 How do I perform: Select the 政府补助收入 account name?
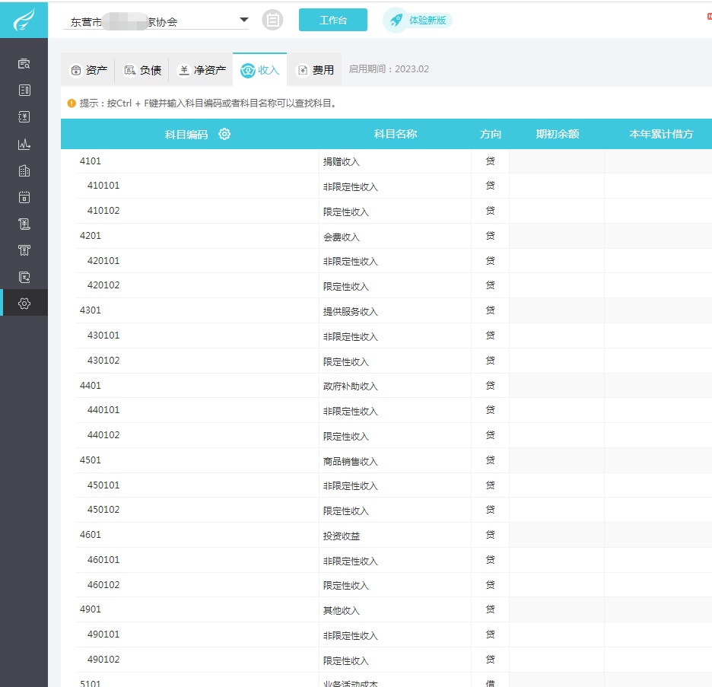tap(350, 386)
